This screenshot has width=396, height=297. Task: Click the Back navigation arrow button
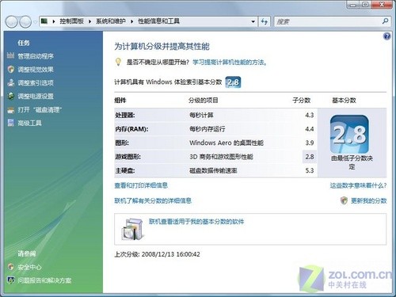pos(11,22)
